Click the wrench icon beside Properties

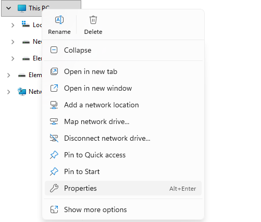[54, 188]
